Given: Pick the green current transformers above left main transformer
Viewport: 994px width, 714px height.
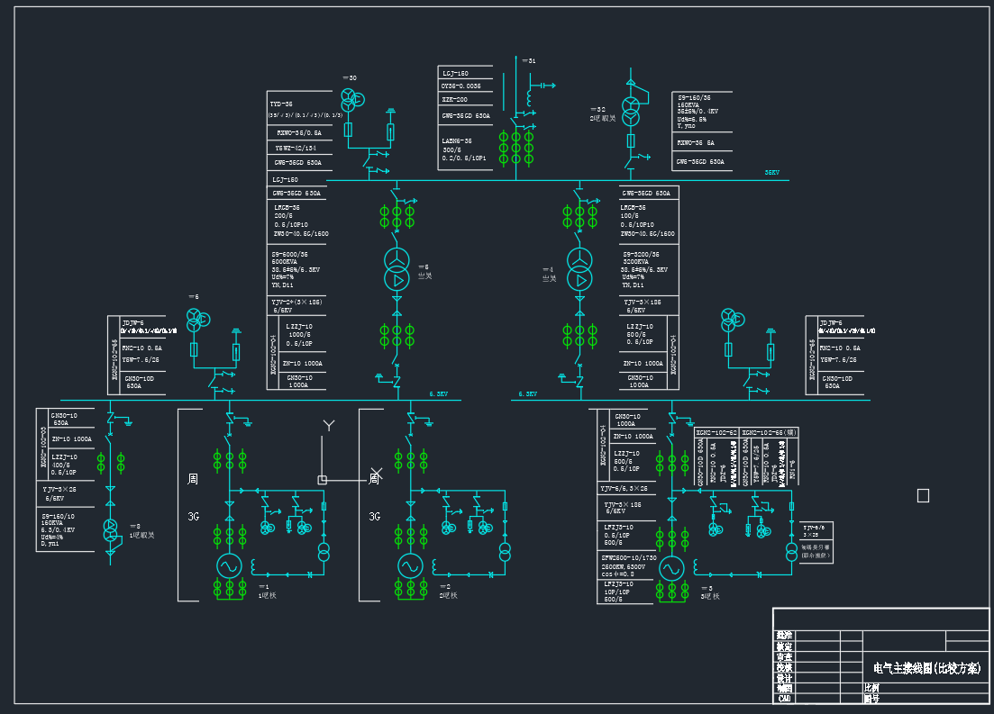Looking at the screenshot, I should pos(396,216).
